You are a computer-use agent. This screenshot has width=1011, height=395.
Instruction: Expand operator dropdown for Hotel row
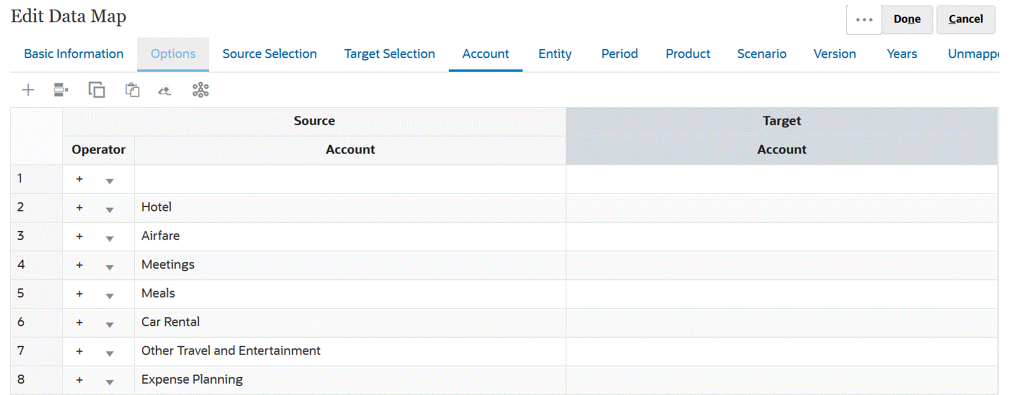click(109, 209)
